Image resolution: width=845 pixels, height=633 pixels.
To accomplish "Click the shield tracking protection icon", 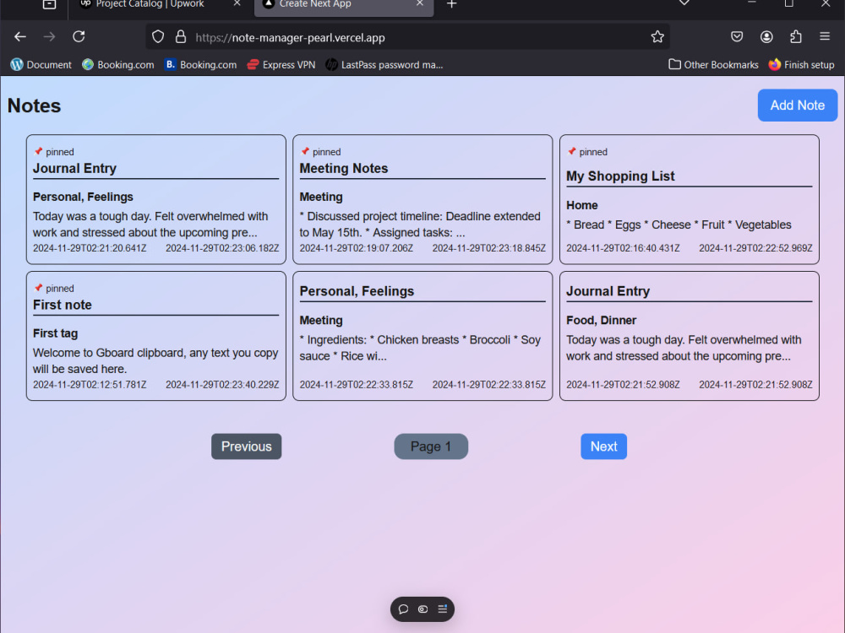I will [x=157, y=36].
